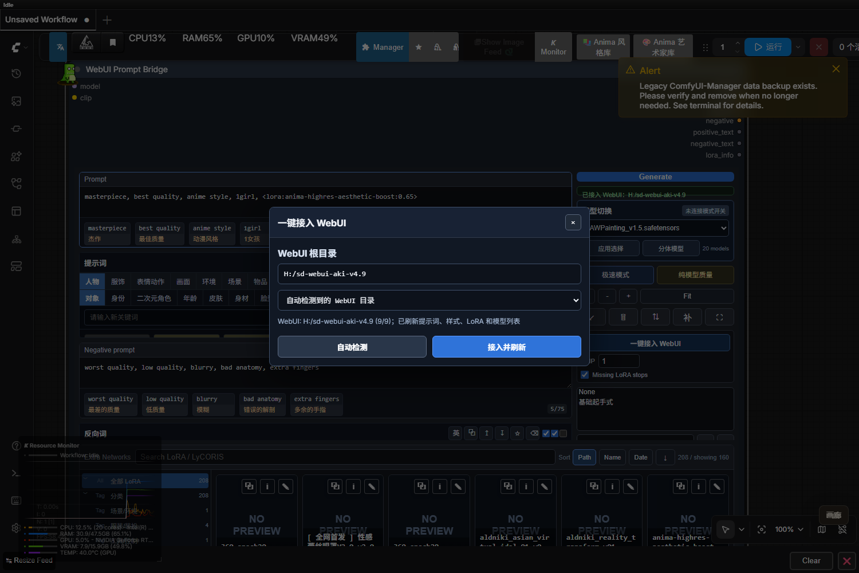Click the 英 language toggle in negative prompt toolbar
The image size is (859, 573).
click(x=456, y=433)
